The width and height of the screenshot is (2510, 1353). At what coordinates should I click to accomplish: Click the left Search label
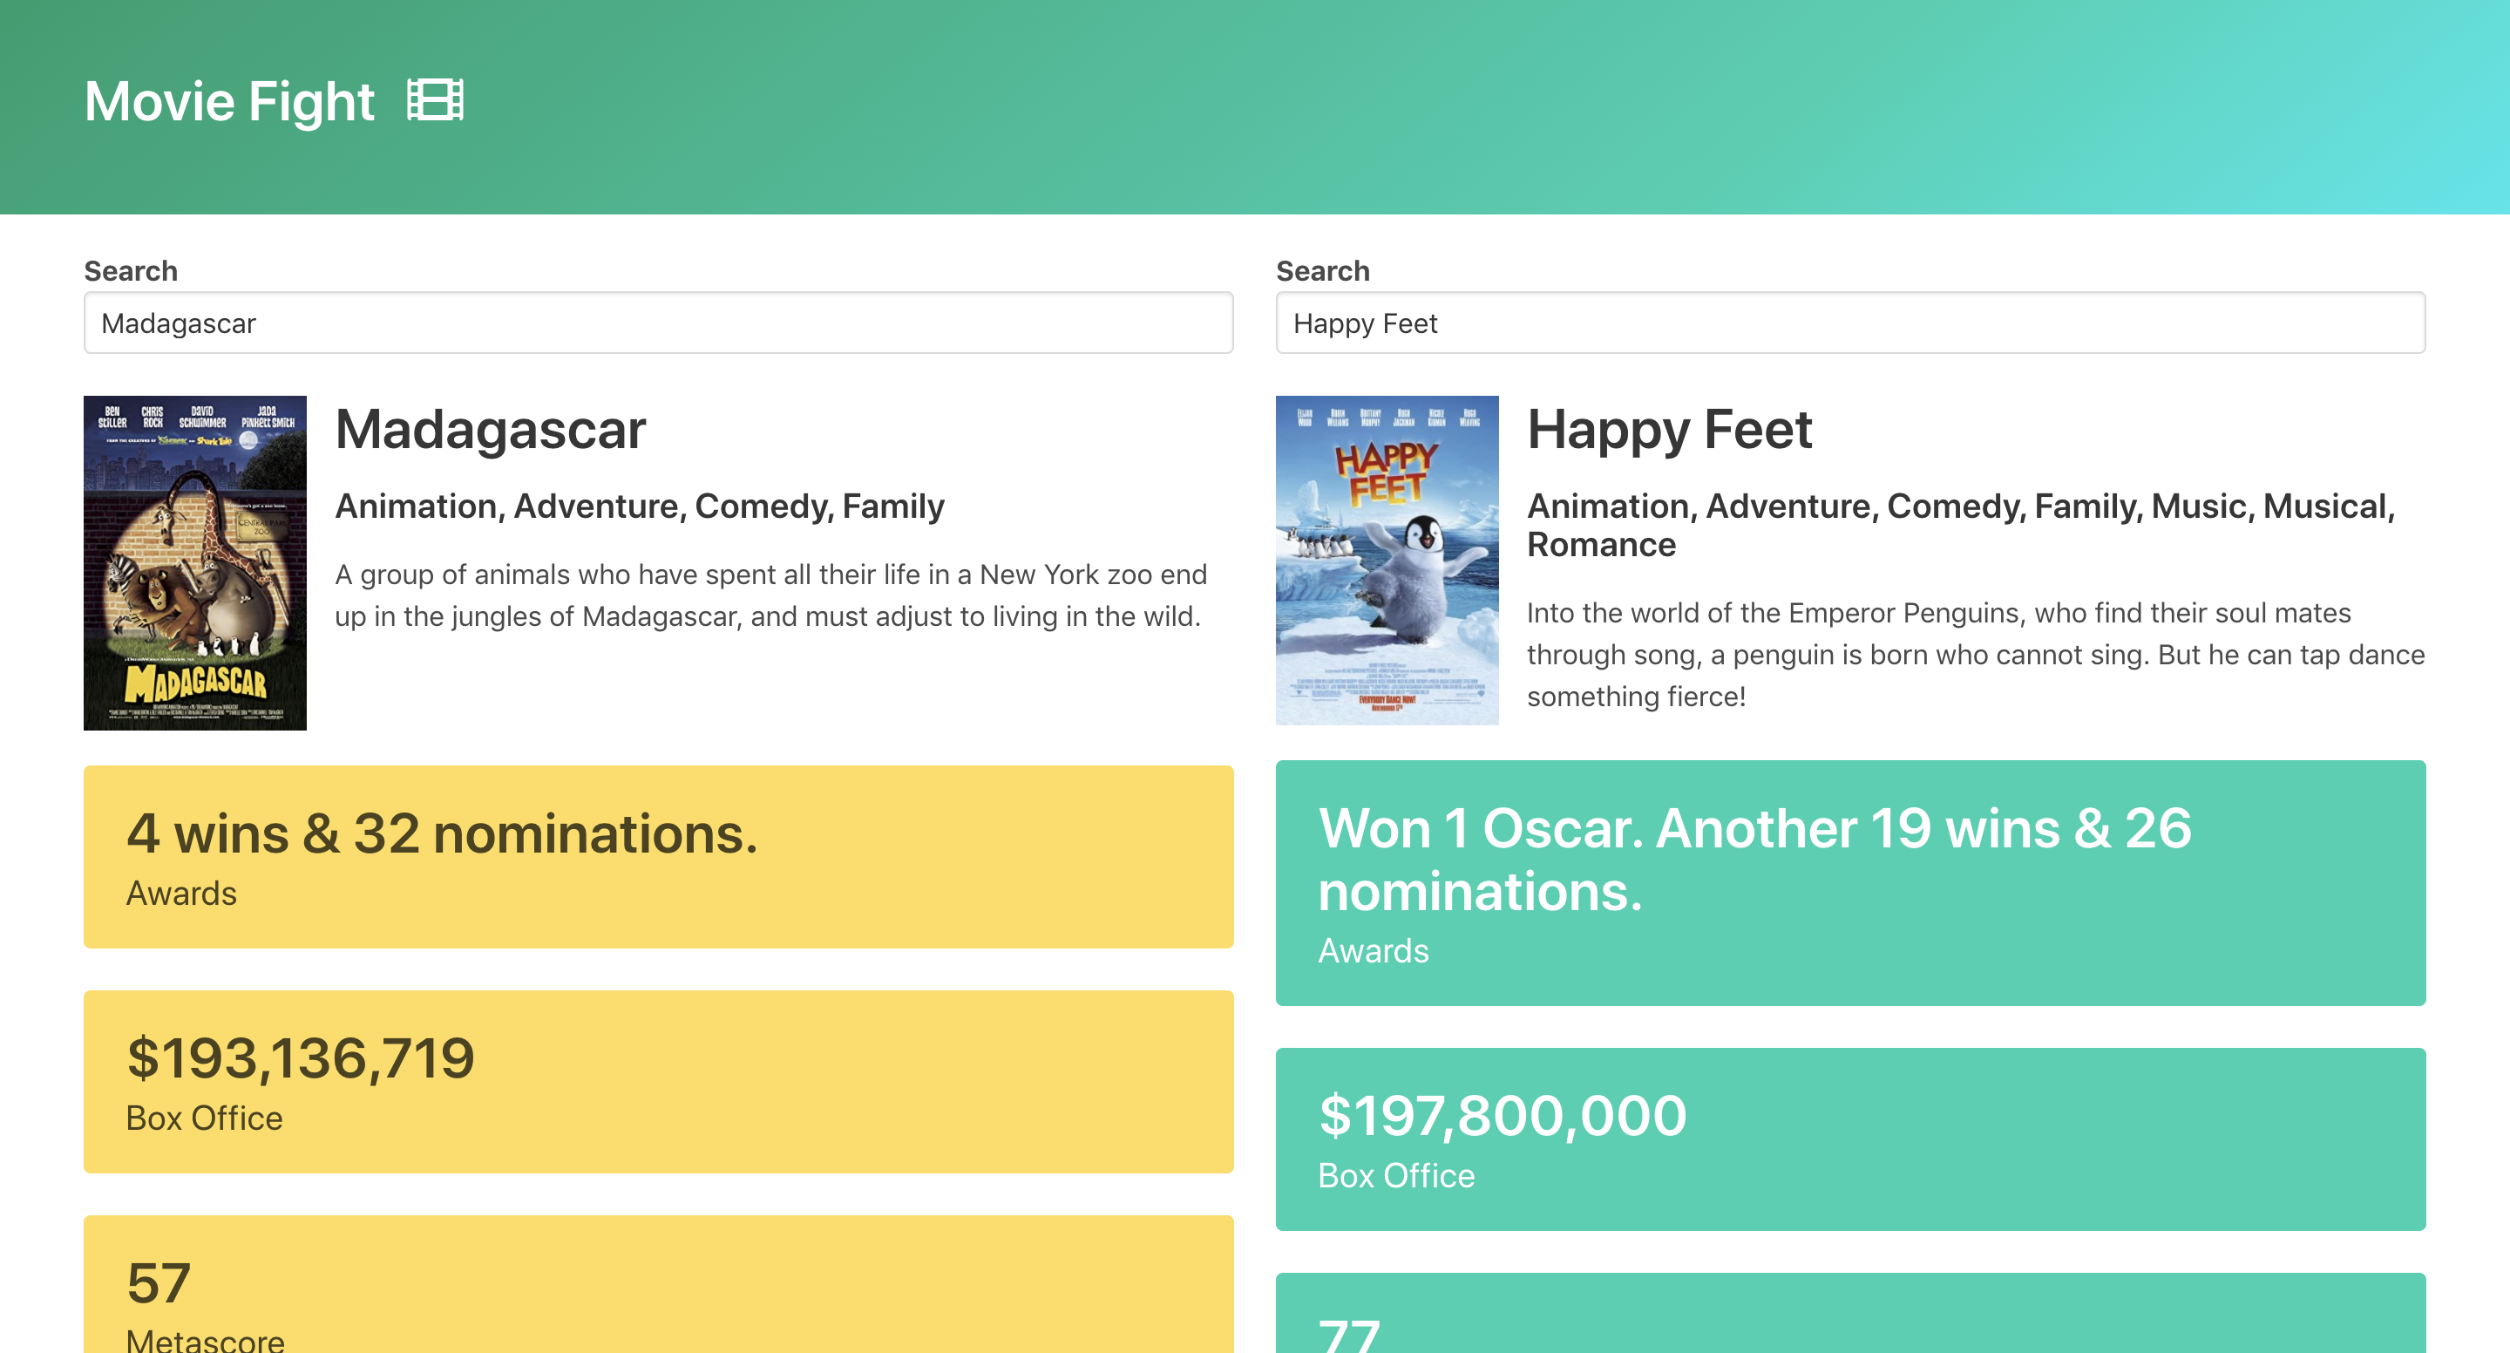click(131, 270)
